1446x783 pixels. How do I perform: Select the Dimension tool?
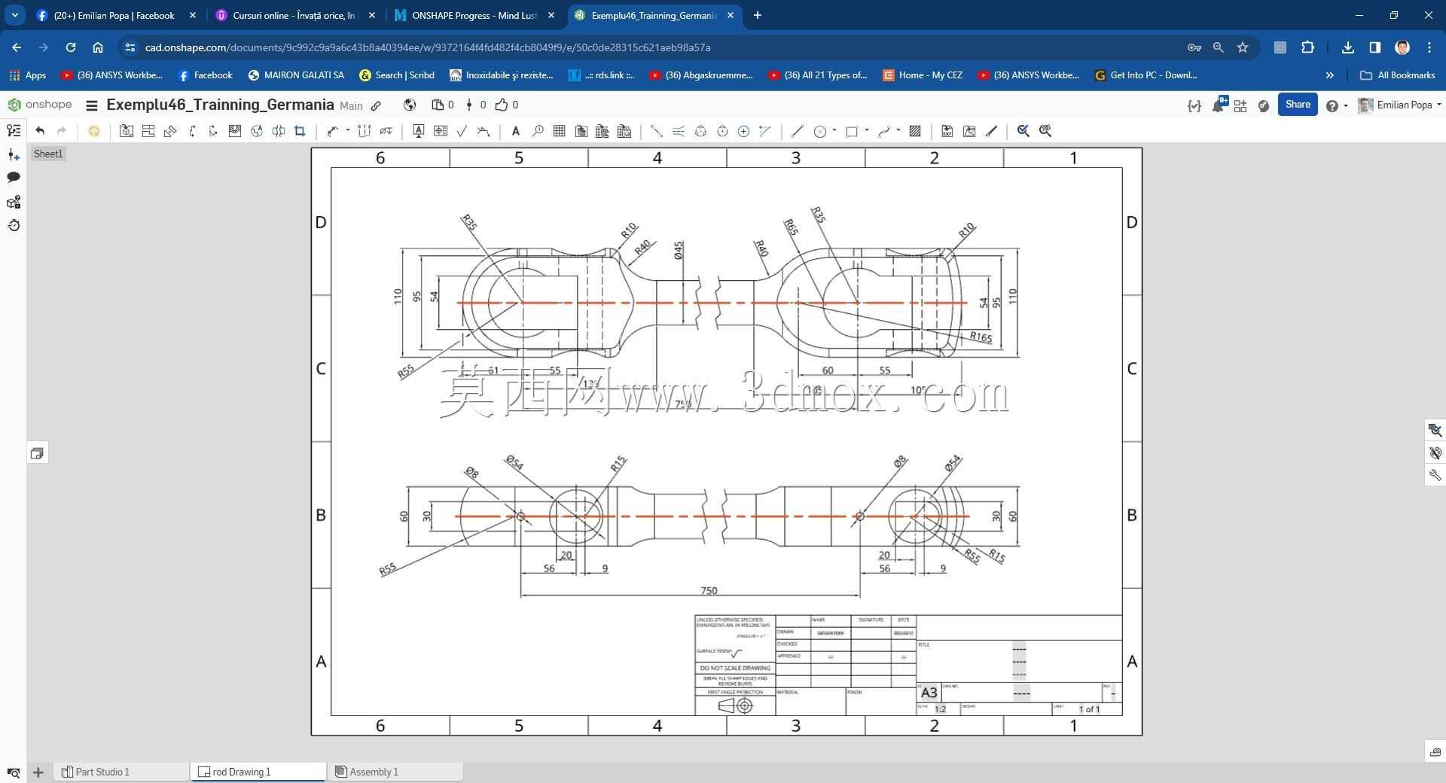[x=332, y=131]
